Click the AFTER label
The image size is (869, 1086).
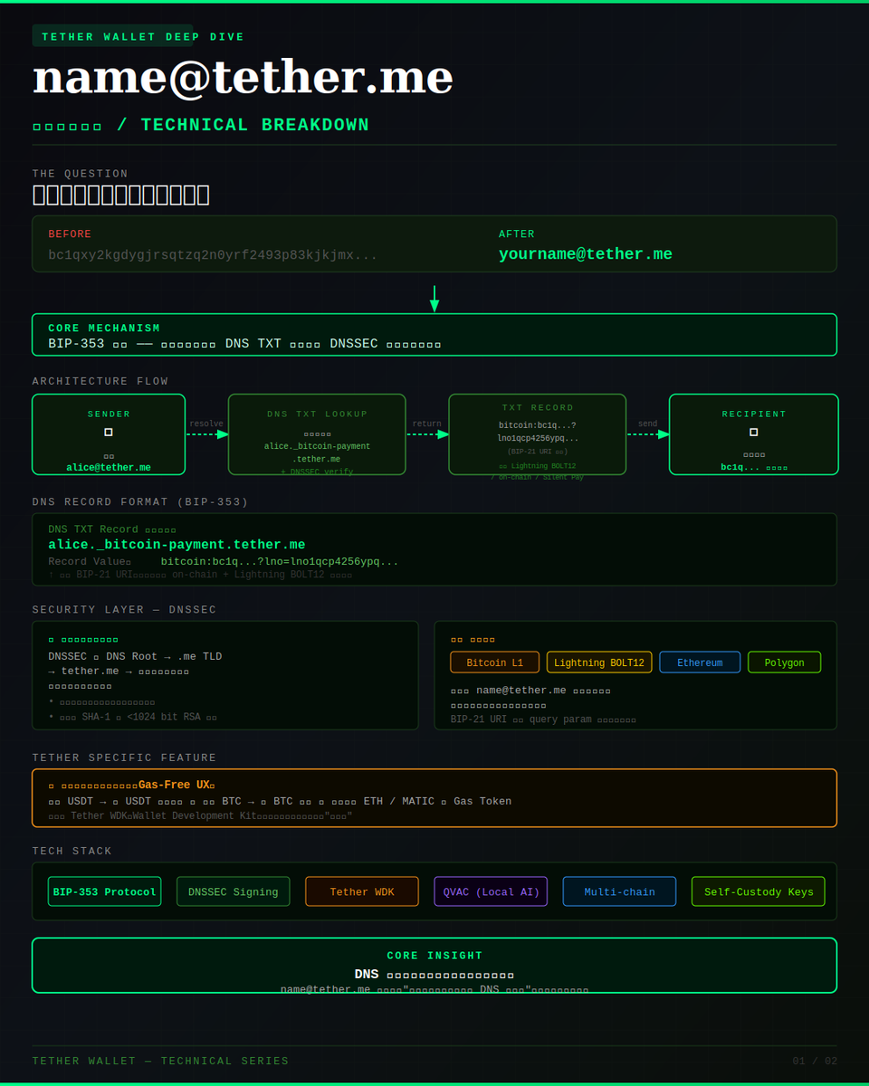pos(517,234)
